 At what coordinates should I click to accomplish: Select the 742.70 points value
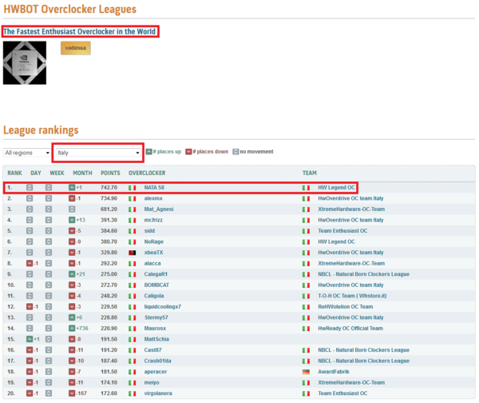click(109, 188)
